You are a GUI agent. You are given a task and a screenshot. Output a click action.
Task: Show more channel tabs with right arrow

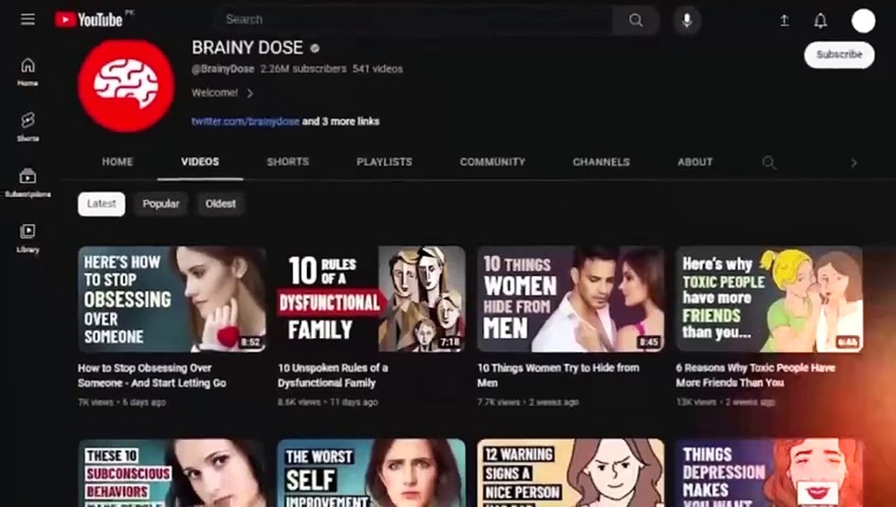(854, 163)
